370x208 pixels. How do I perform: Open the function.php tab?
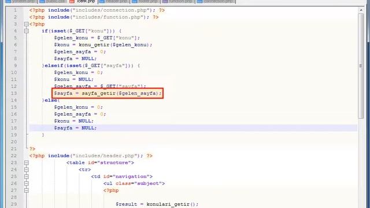(x=178, y=1)
